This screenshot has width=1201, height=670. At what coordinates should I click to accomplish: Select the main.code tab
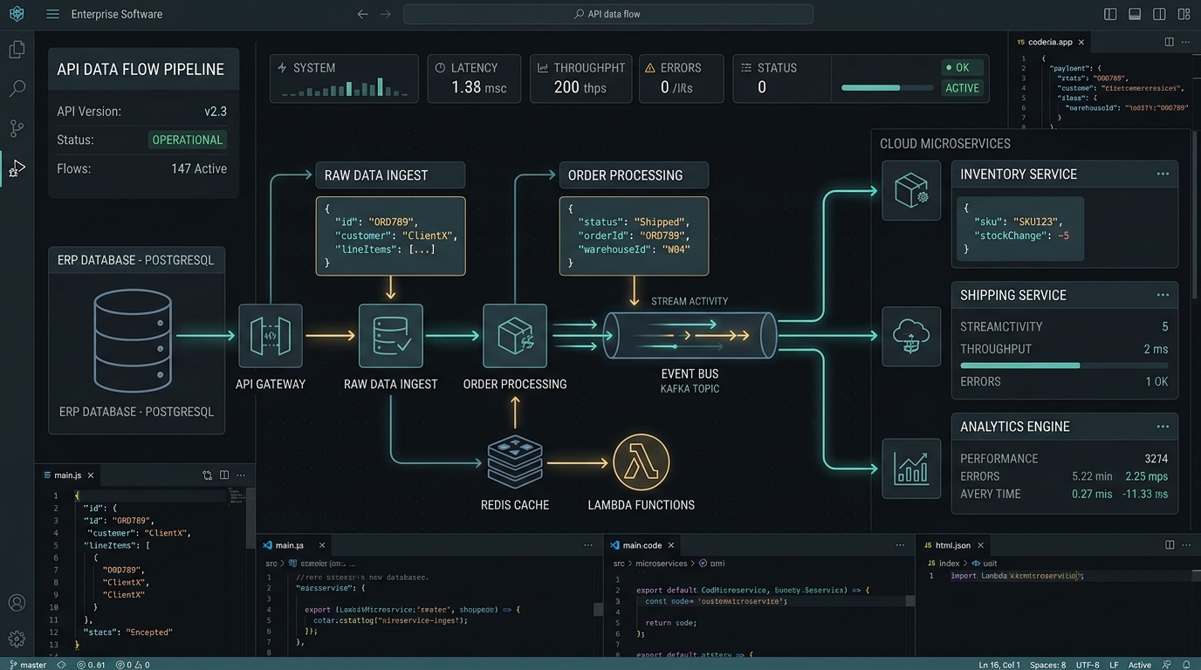[642, 545]
